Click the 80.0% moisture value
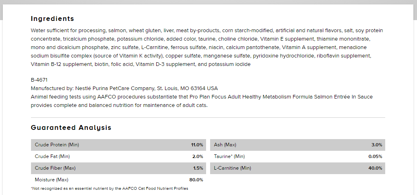417x195 pixels. pyautogui.click(x=196, y=180)
